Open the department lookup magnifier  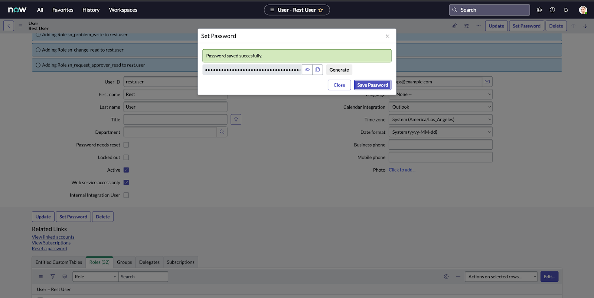[222, 132]
